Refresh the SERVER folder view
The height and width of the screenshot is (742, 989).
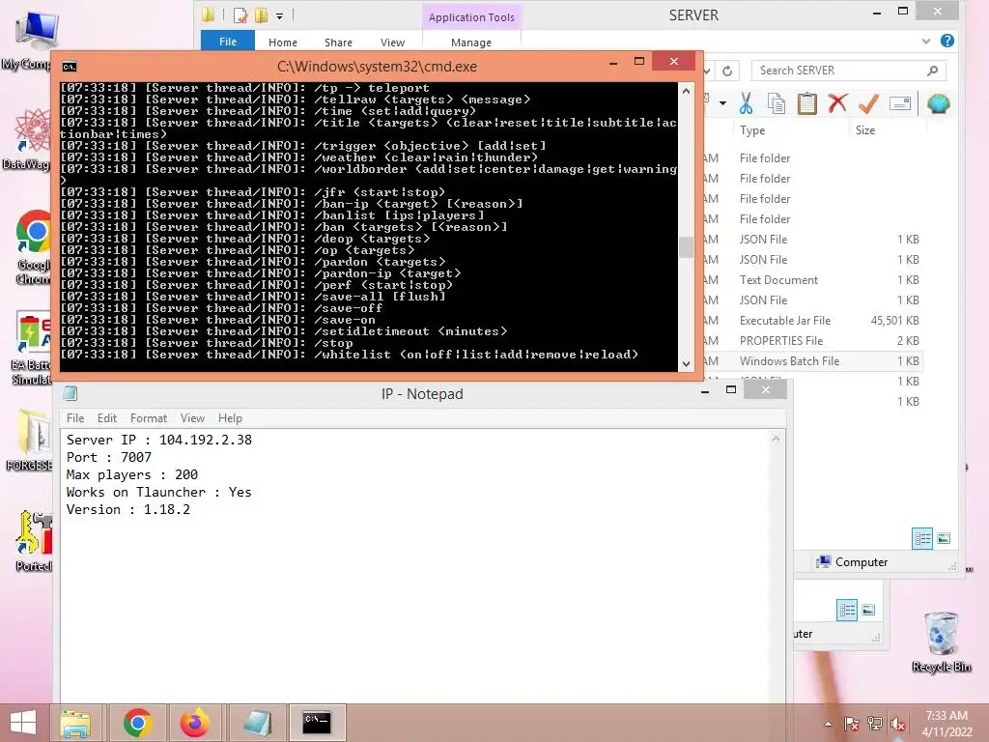(x=727, y=71)
